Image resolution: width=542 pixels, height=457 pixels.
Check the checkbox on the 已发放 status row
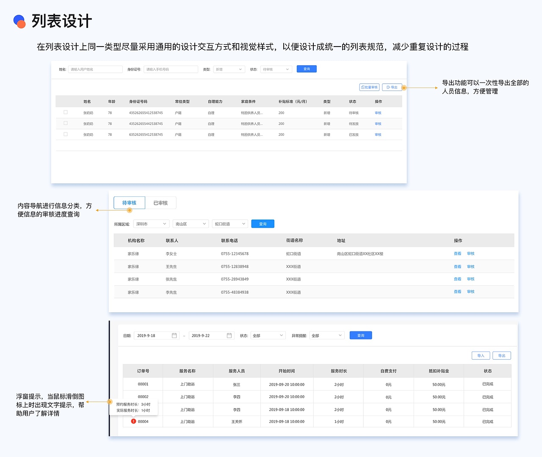[x=66, y=134]
